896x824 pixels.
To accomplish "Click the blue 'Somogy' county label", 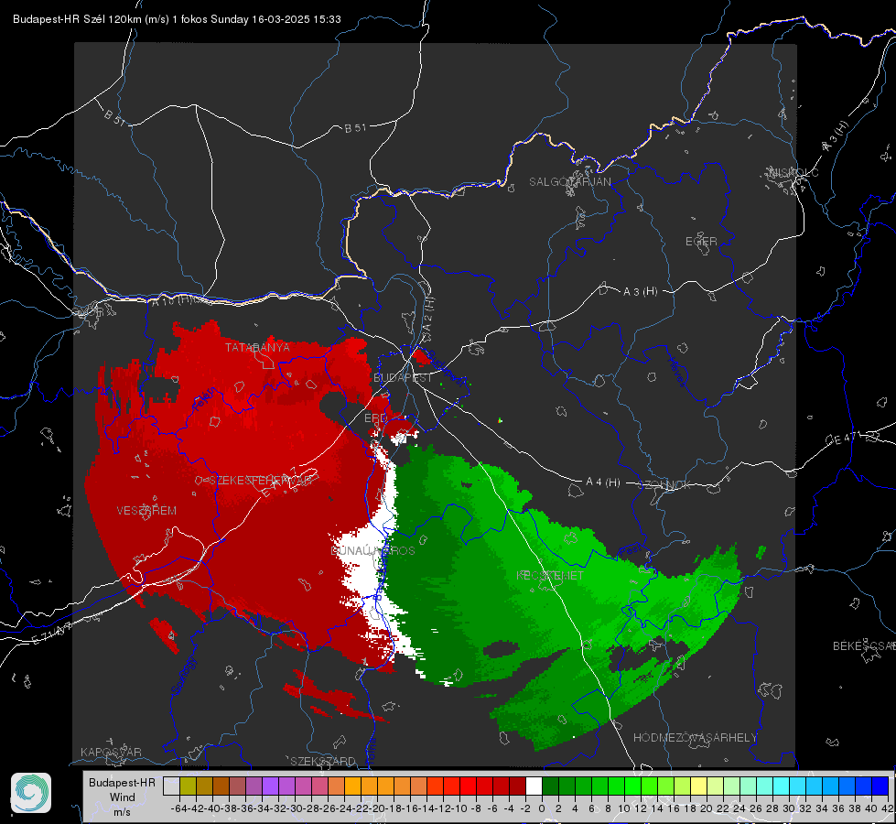I will 183,676.
